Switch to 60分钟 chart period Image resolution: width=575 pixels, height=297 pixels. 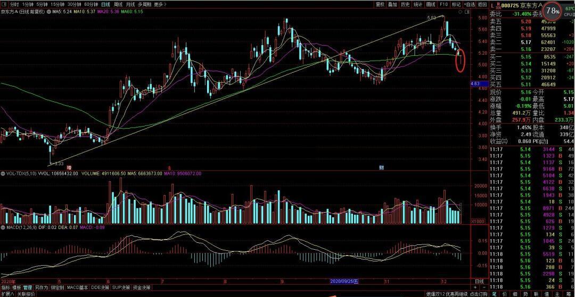(x=91, y=4)
